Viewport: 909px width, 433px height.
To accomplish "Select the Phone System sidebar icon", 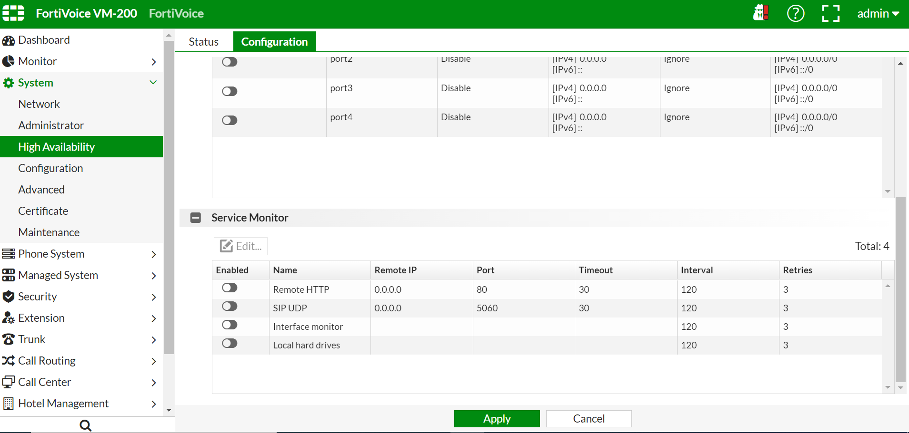I will [8, 253].
